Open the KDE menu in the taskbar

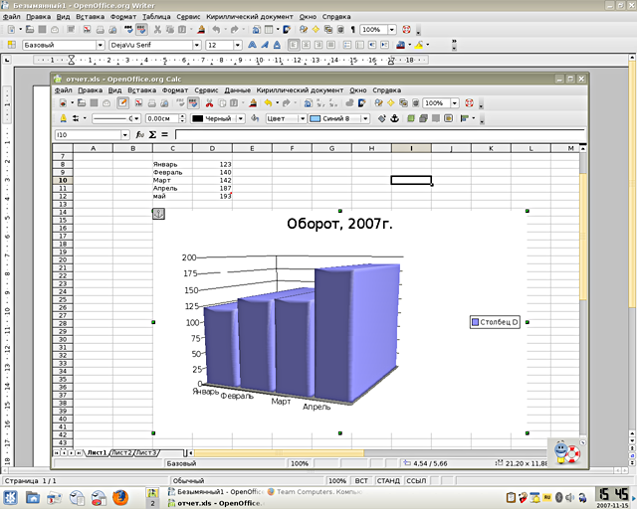coord(10,496)
